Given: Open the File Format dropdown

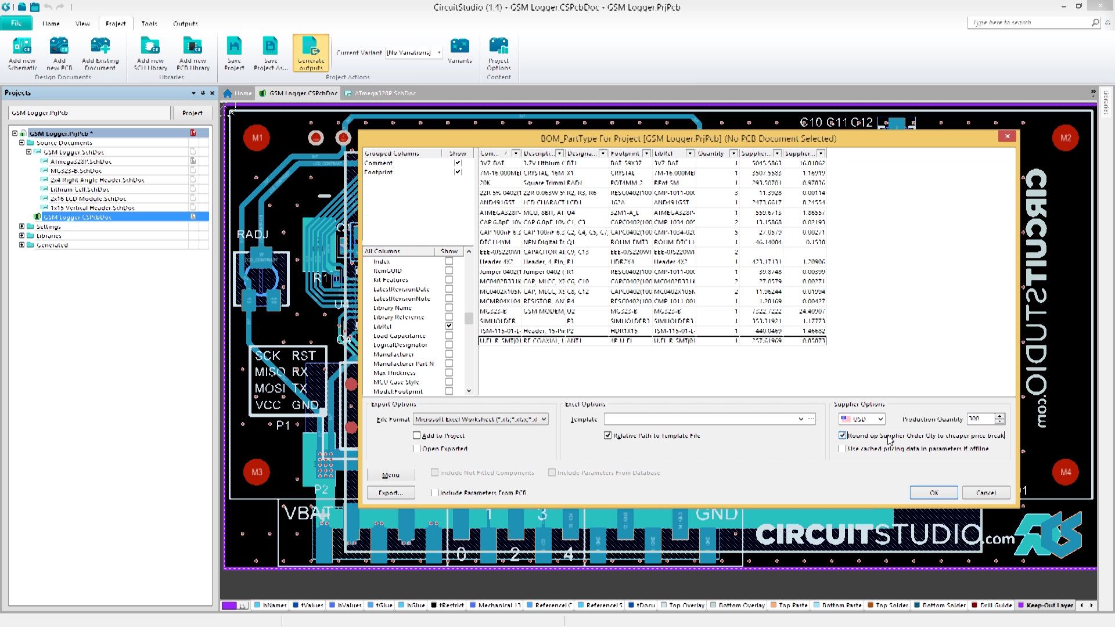Looking at the screenshot, I should point(542,419).
